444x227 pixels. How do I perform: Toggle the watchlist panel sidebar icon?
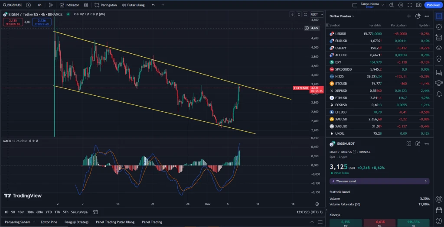point(439,16)
